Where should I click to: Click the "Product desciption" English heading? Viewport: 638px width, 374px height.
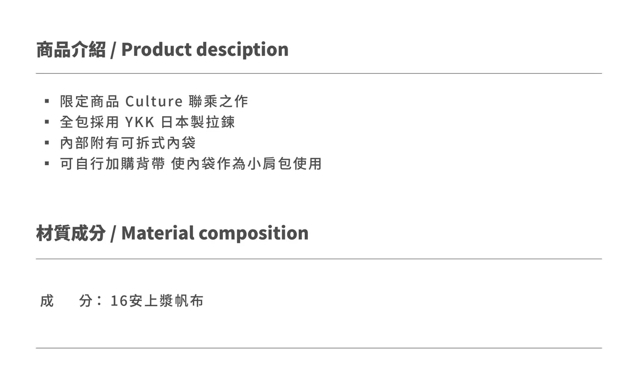coord(205,49)
